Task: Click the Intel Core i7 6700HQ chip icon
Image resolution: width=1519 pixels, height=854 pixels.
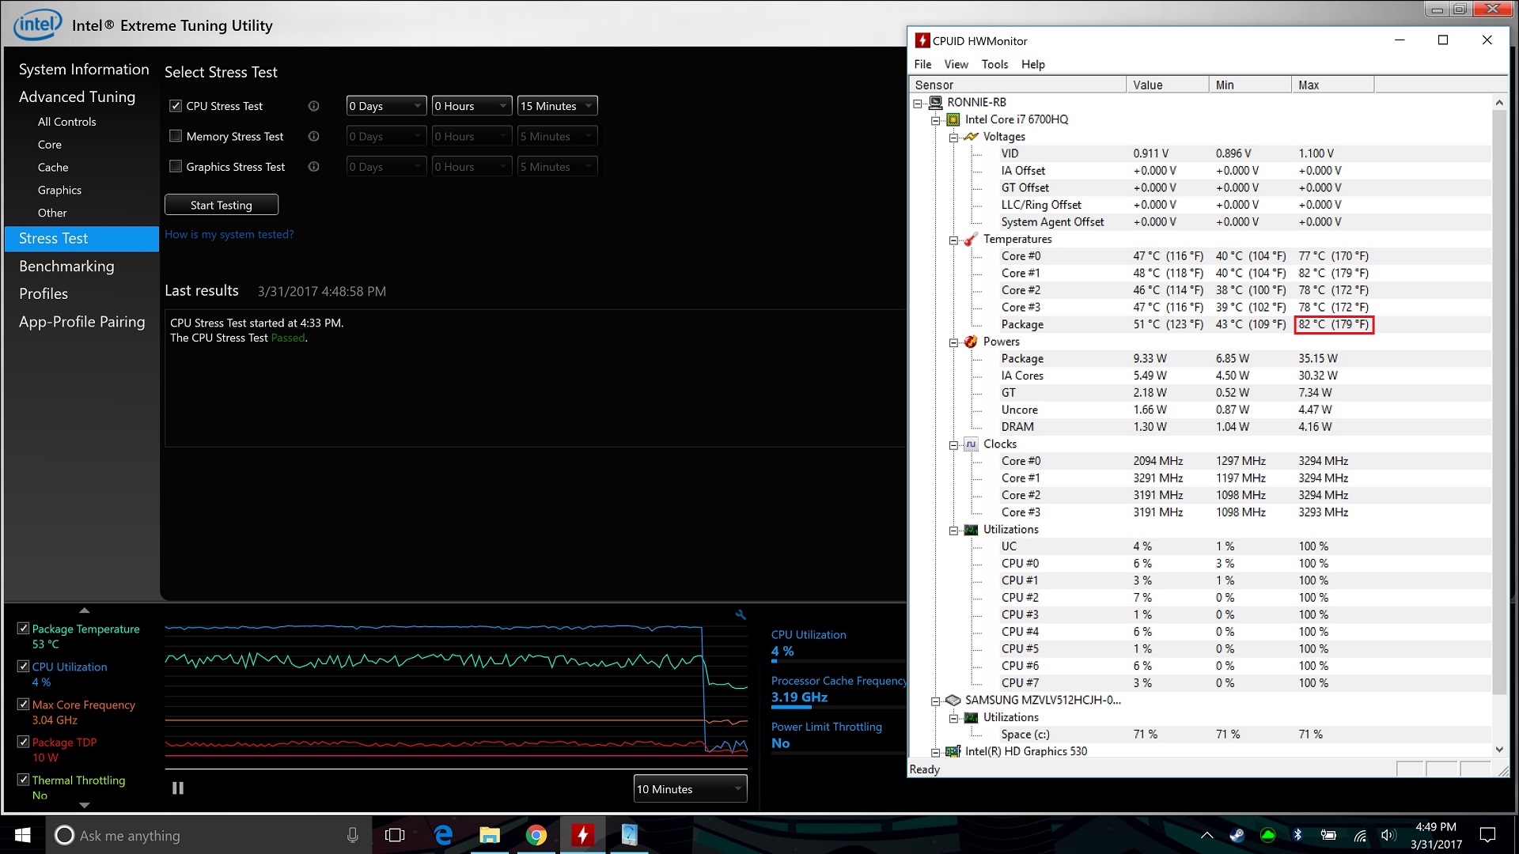Action: tap(953, 119)
